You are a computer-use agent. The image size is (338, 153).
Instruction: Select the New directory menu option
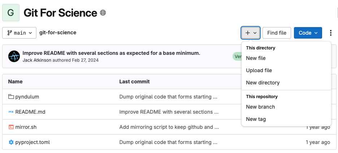point(263,83)
